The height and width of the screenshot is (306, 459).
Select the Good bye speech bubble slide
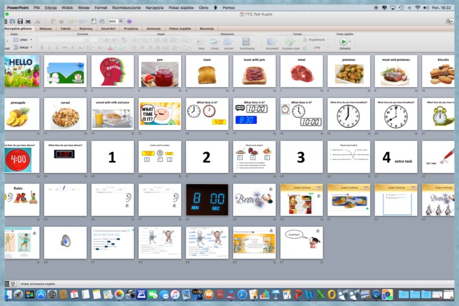click(302, 242)
